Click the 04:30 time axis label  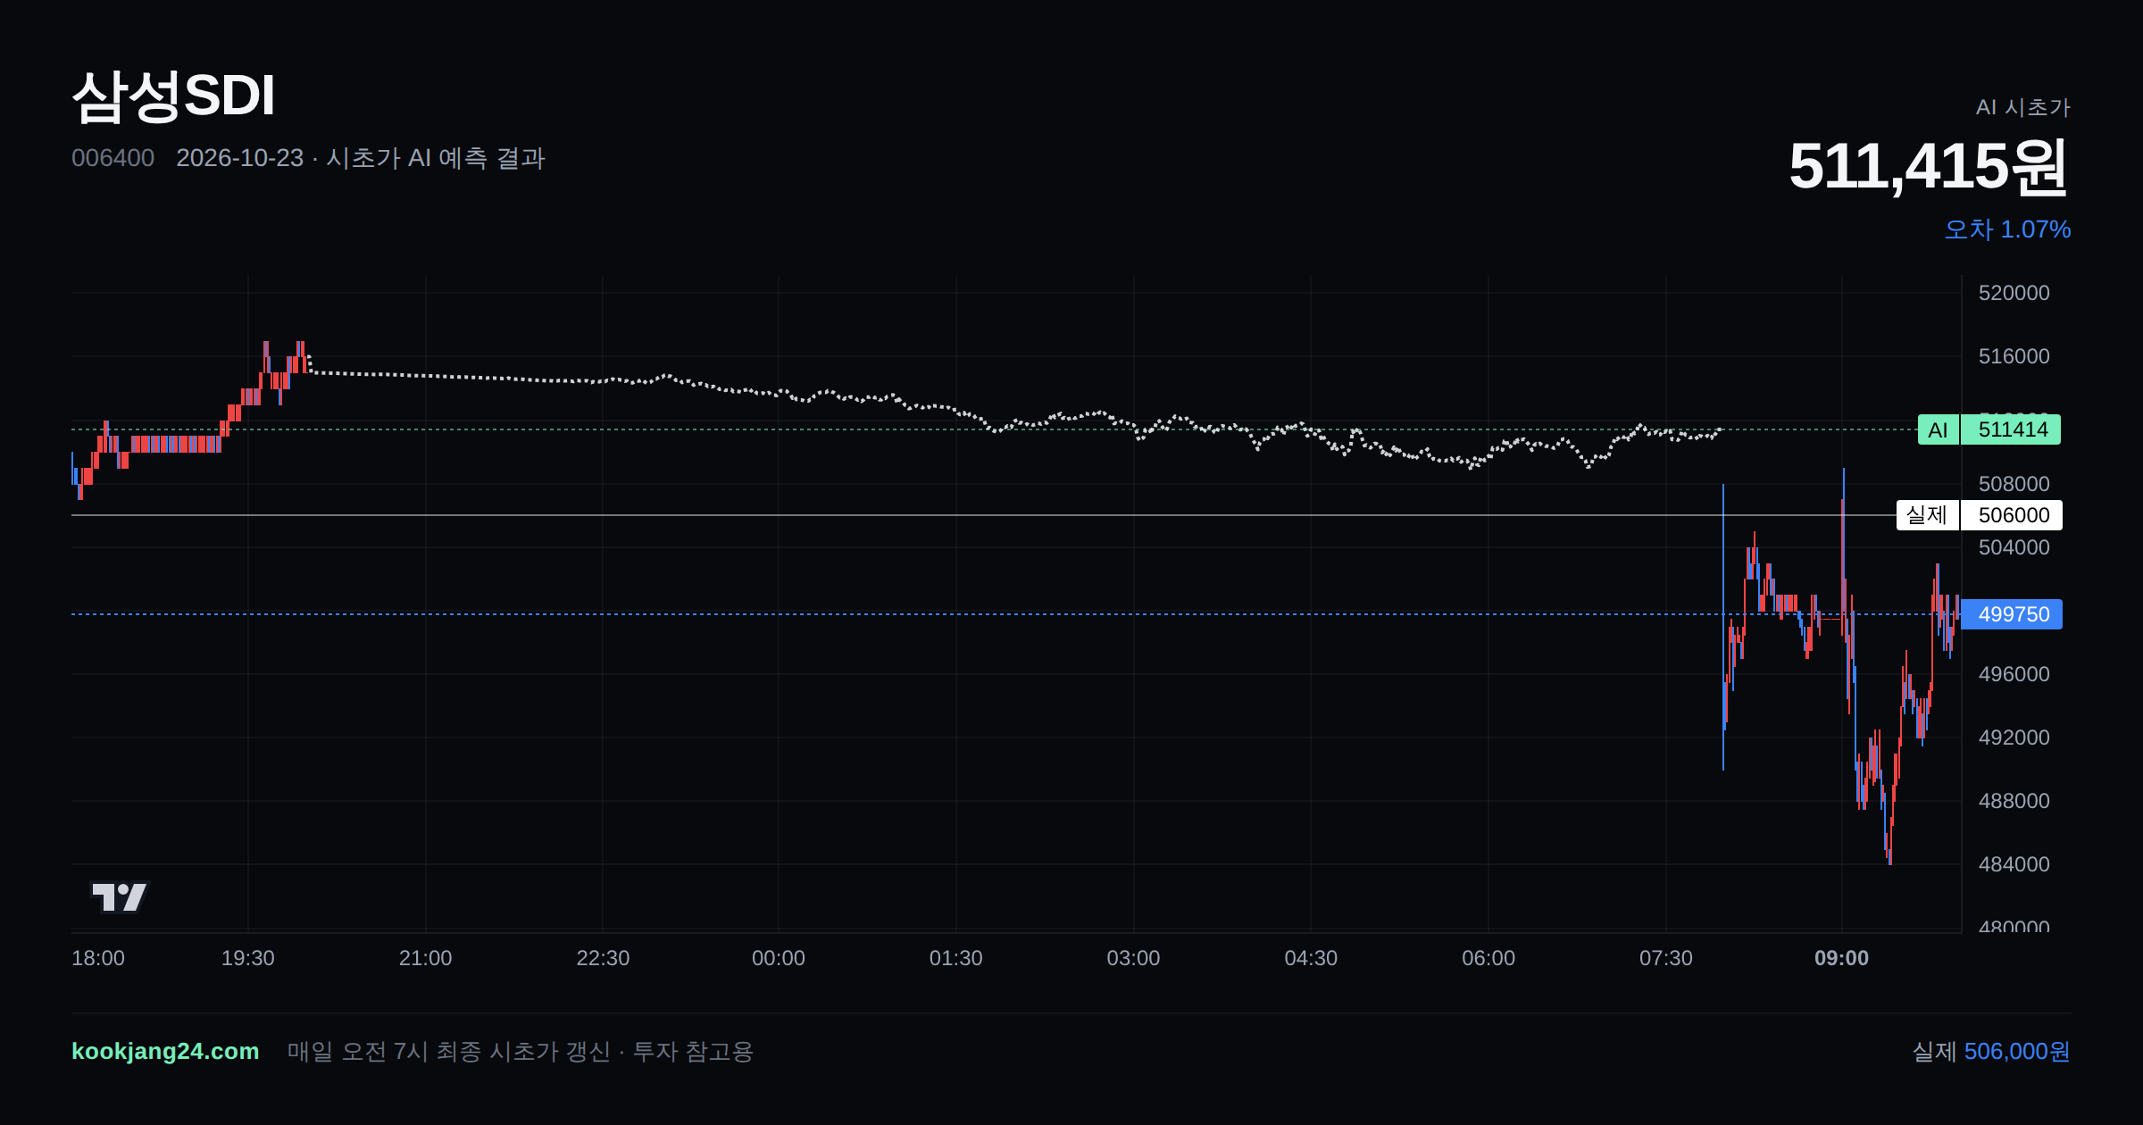(x=1311, y=958)
